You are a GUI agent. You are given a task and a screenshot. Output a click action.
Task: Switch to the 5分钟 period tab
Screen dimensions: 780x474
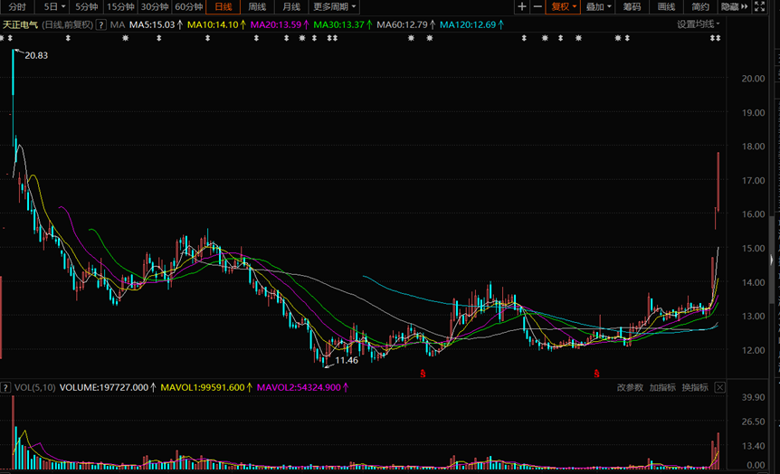[87, 6]
